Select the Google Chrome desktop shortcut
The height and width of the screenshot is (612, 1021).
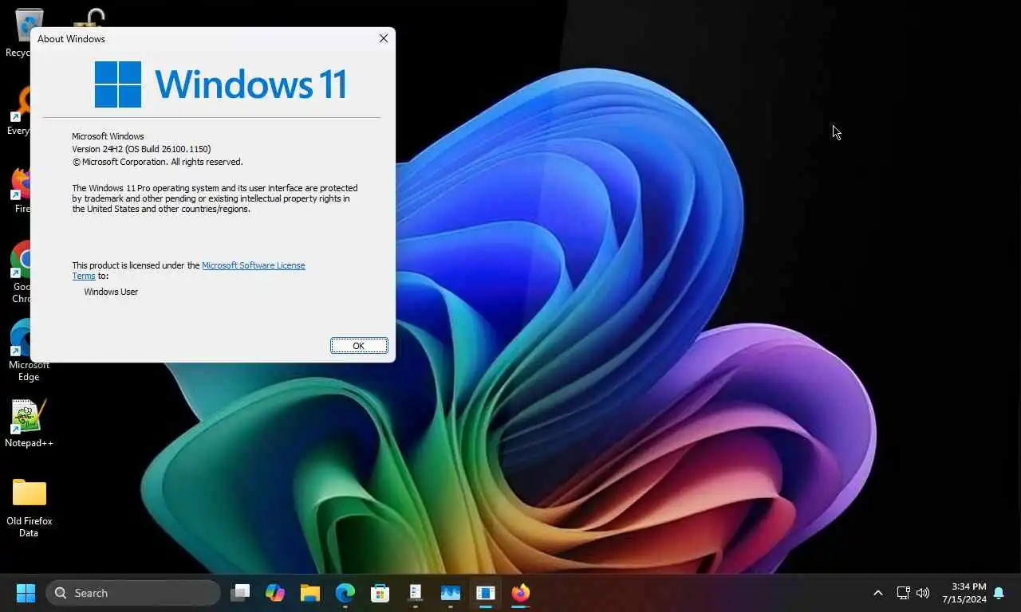(20, 272)
